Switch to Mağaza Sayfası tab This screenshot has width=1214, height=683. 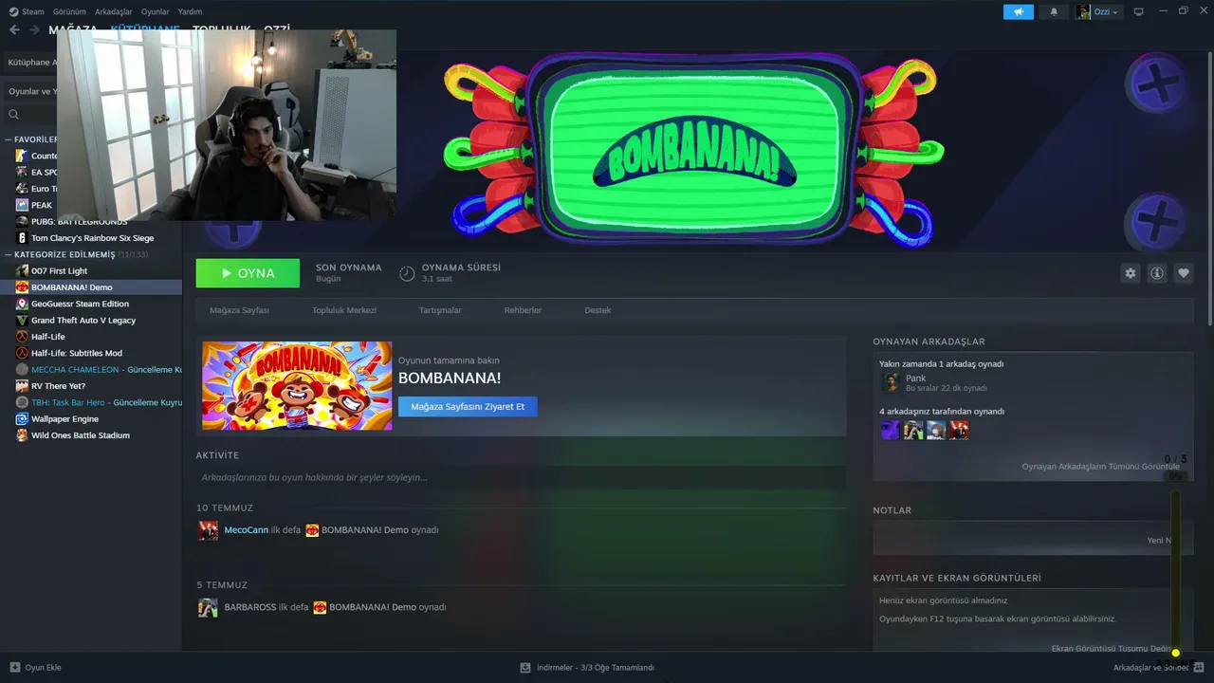239,310
